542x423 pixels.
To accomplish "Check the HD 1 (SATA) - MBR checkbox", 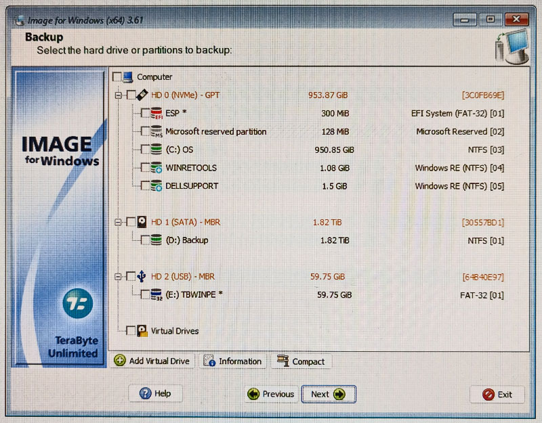I will coord(131,222).
